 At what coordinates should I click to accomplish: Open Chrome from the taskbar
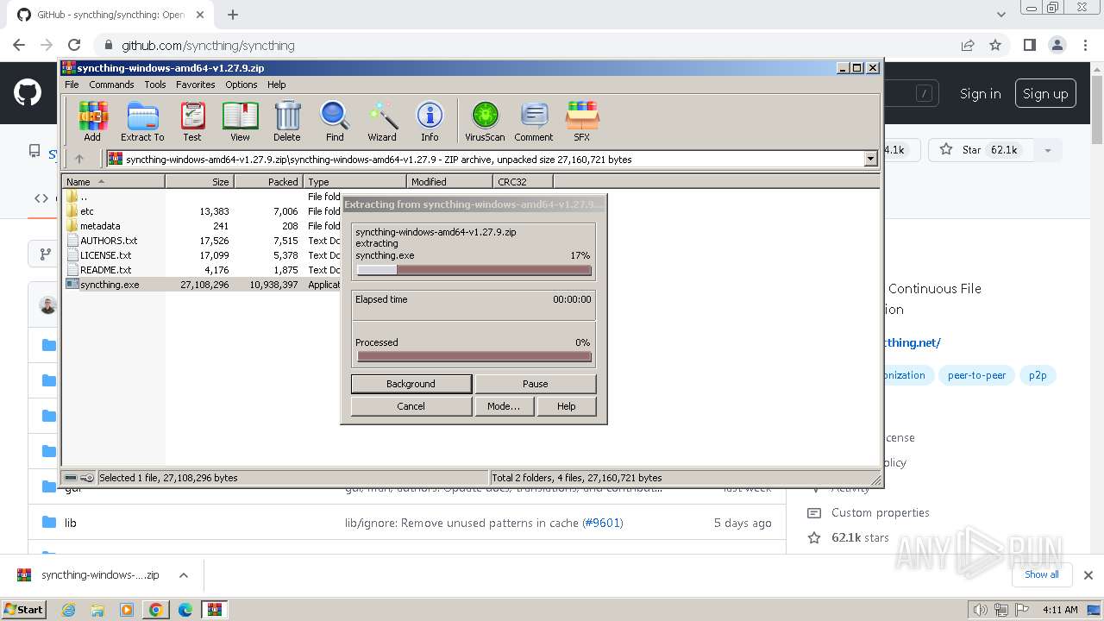coord(156,610)
